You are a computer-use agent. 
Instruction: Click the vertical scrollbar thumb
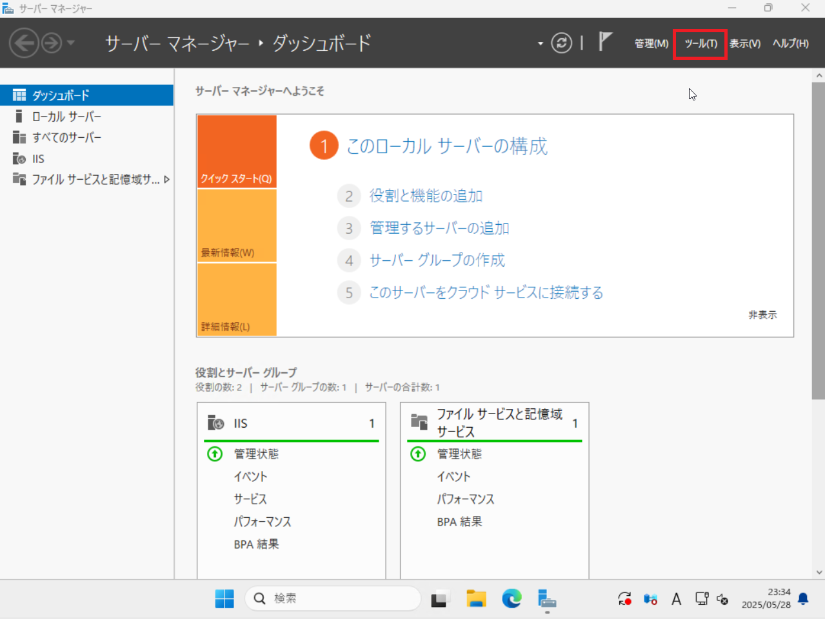(x=819, y=240)
